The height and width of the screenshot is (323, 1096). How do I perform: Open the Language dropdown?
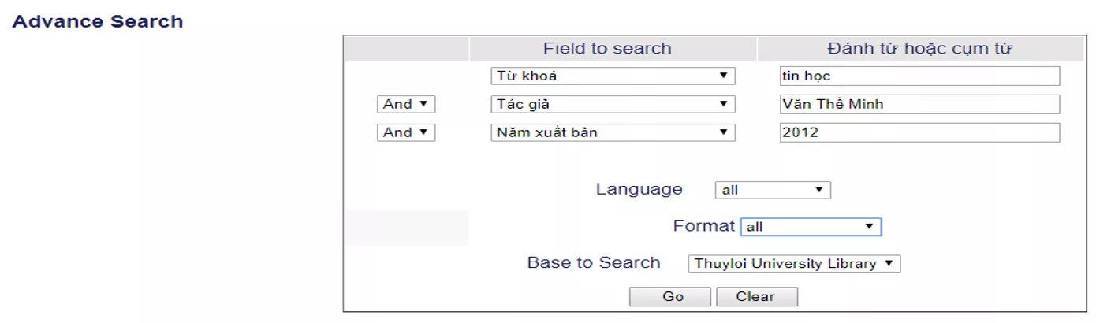(x=773, y=190)
